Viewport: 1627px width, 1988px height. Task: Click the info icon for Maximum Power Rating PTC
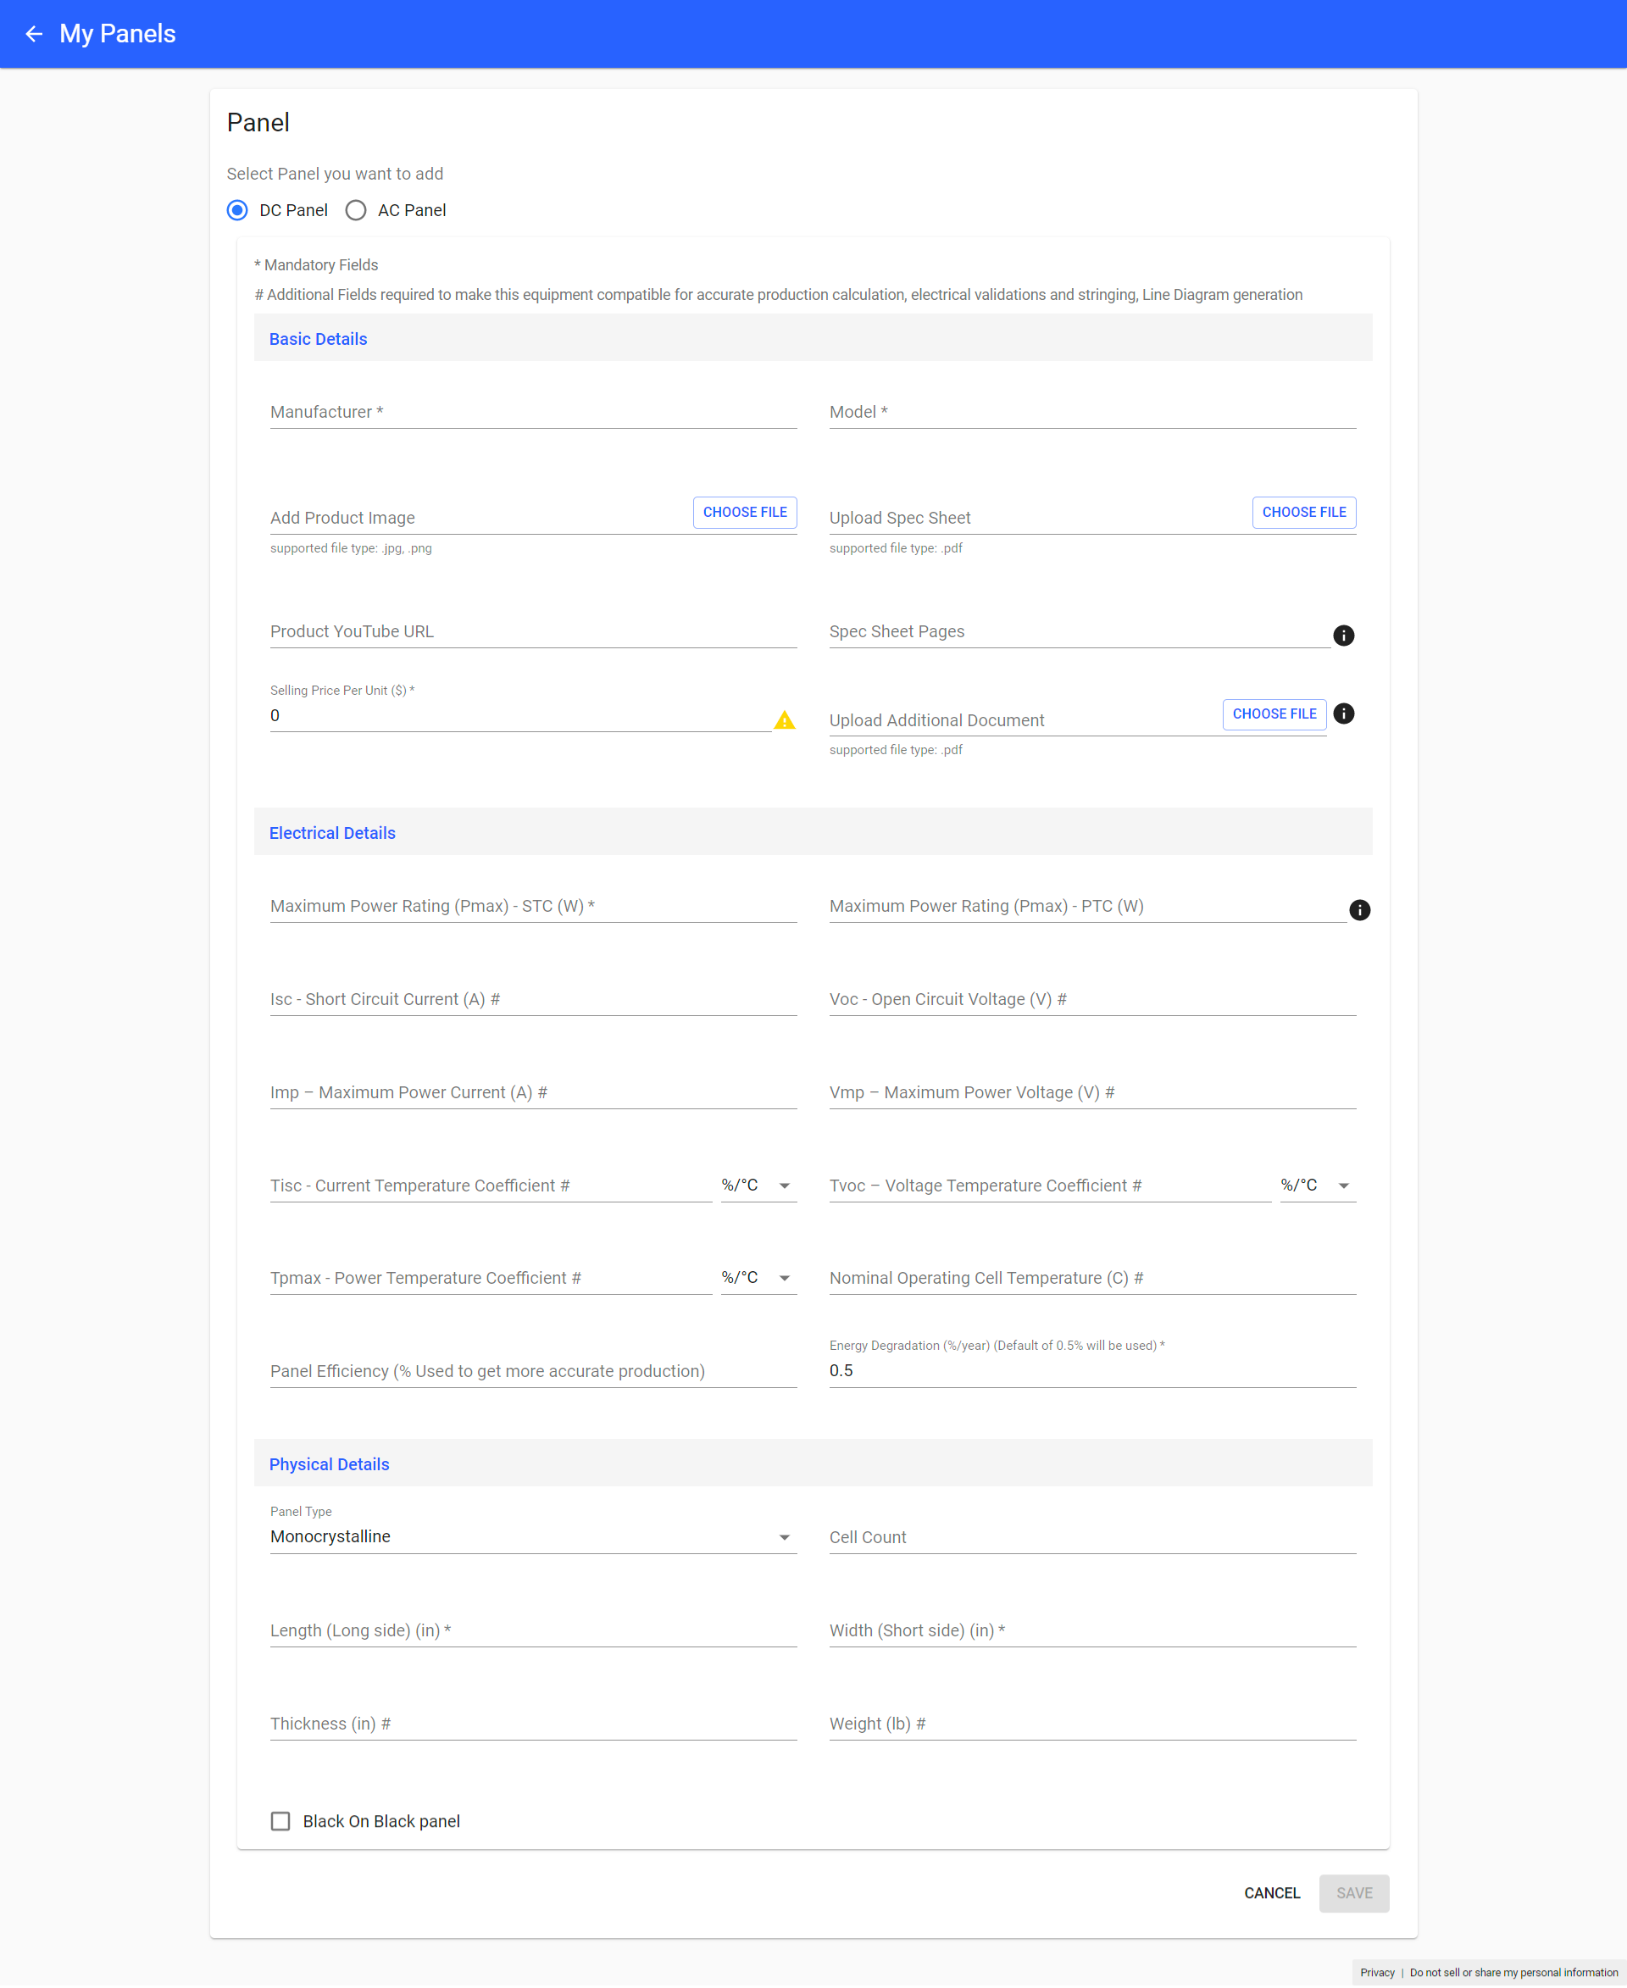tap(1359, 909)
